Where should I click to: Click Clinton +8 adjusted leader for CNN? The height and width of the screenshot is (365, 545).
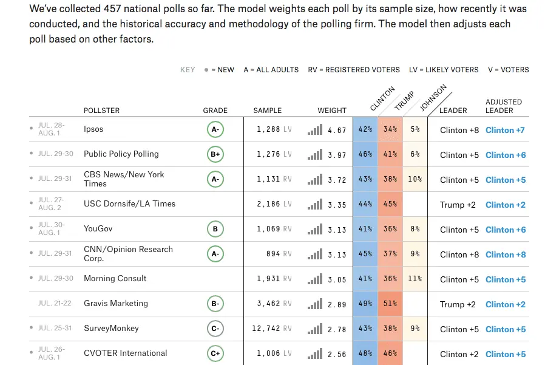[x=505, y=254]
